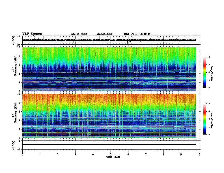This screenshot has height=173, width=224.
Task: Click the "6" kHz tick on ch.2 frequency axis
Action: [20, 111]
